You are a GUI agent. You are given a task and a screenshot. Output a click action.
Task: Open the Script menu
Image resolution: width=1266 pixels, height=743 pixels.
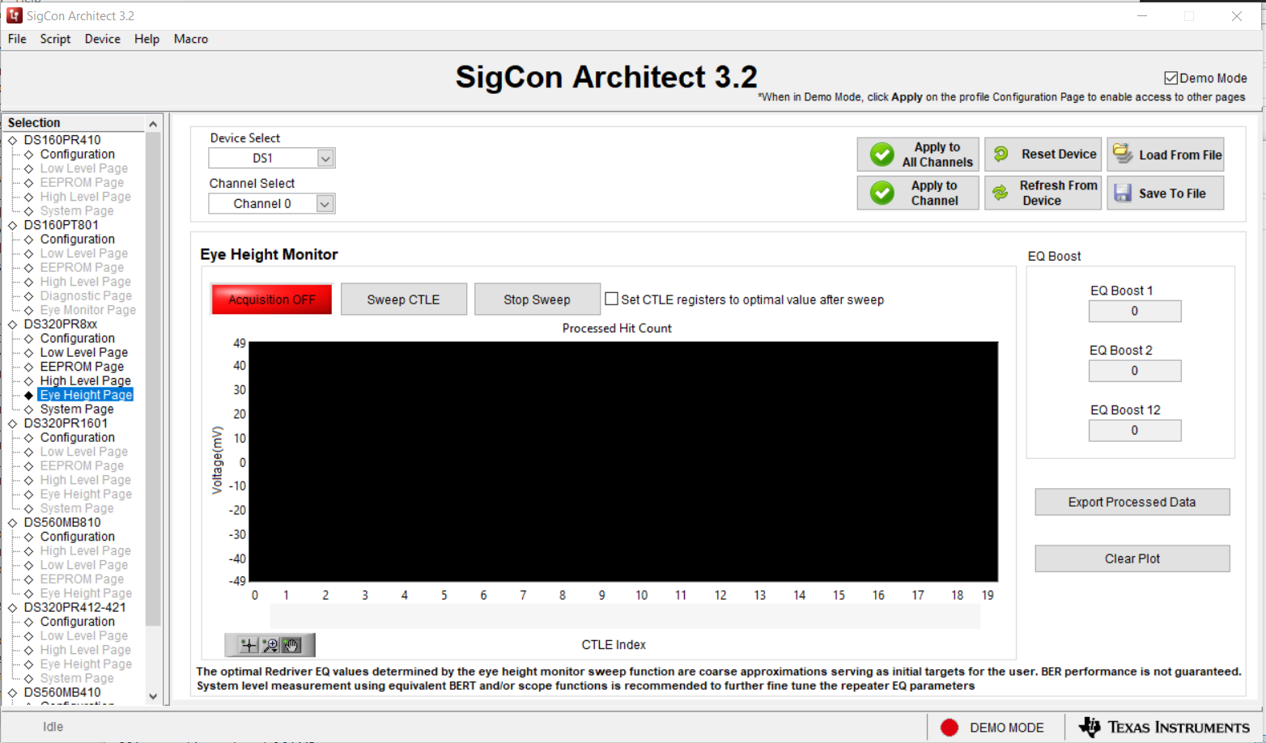click(x=55, y=39)
